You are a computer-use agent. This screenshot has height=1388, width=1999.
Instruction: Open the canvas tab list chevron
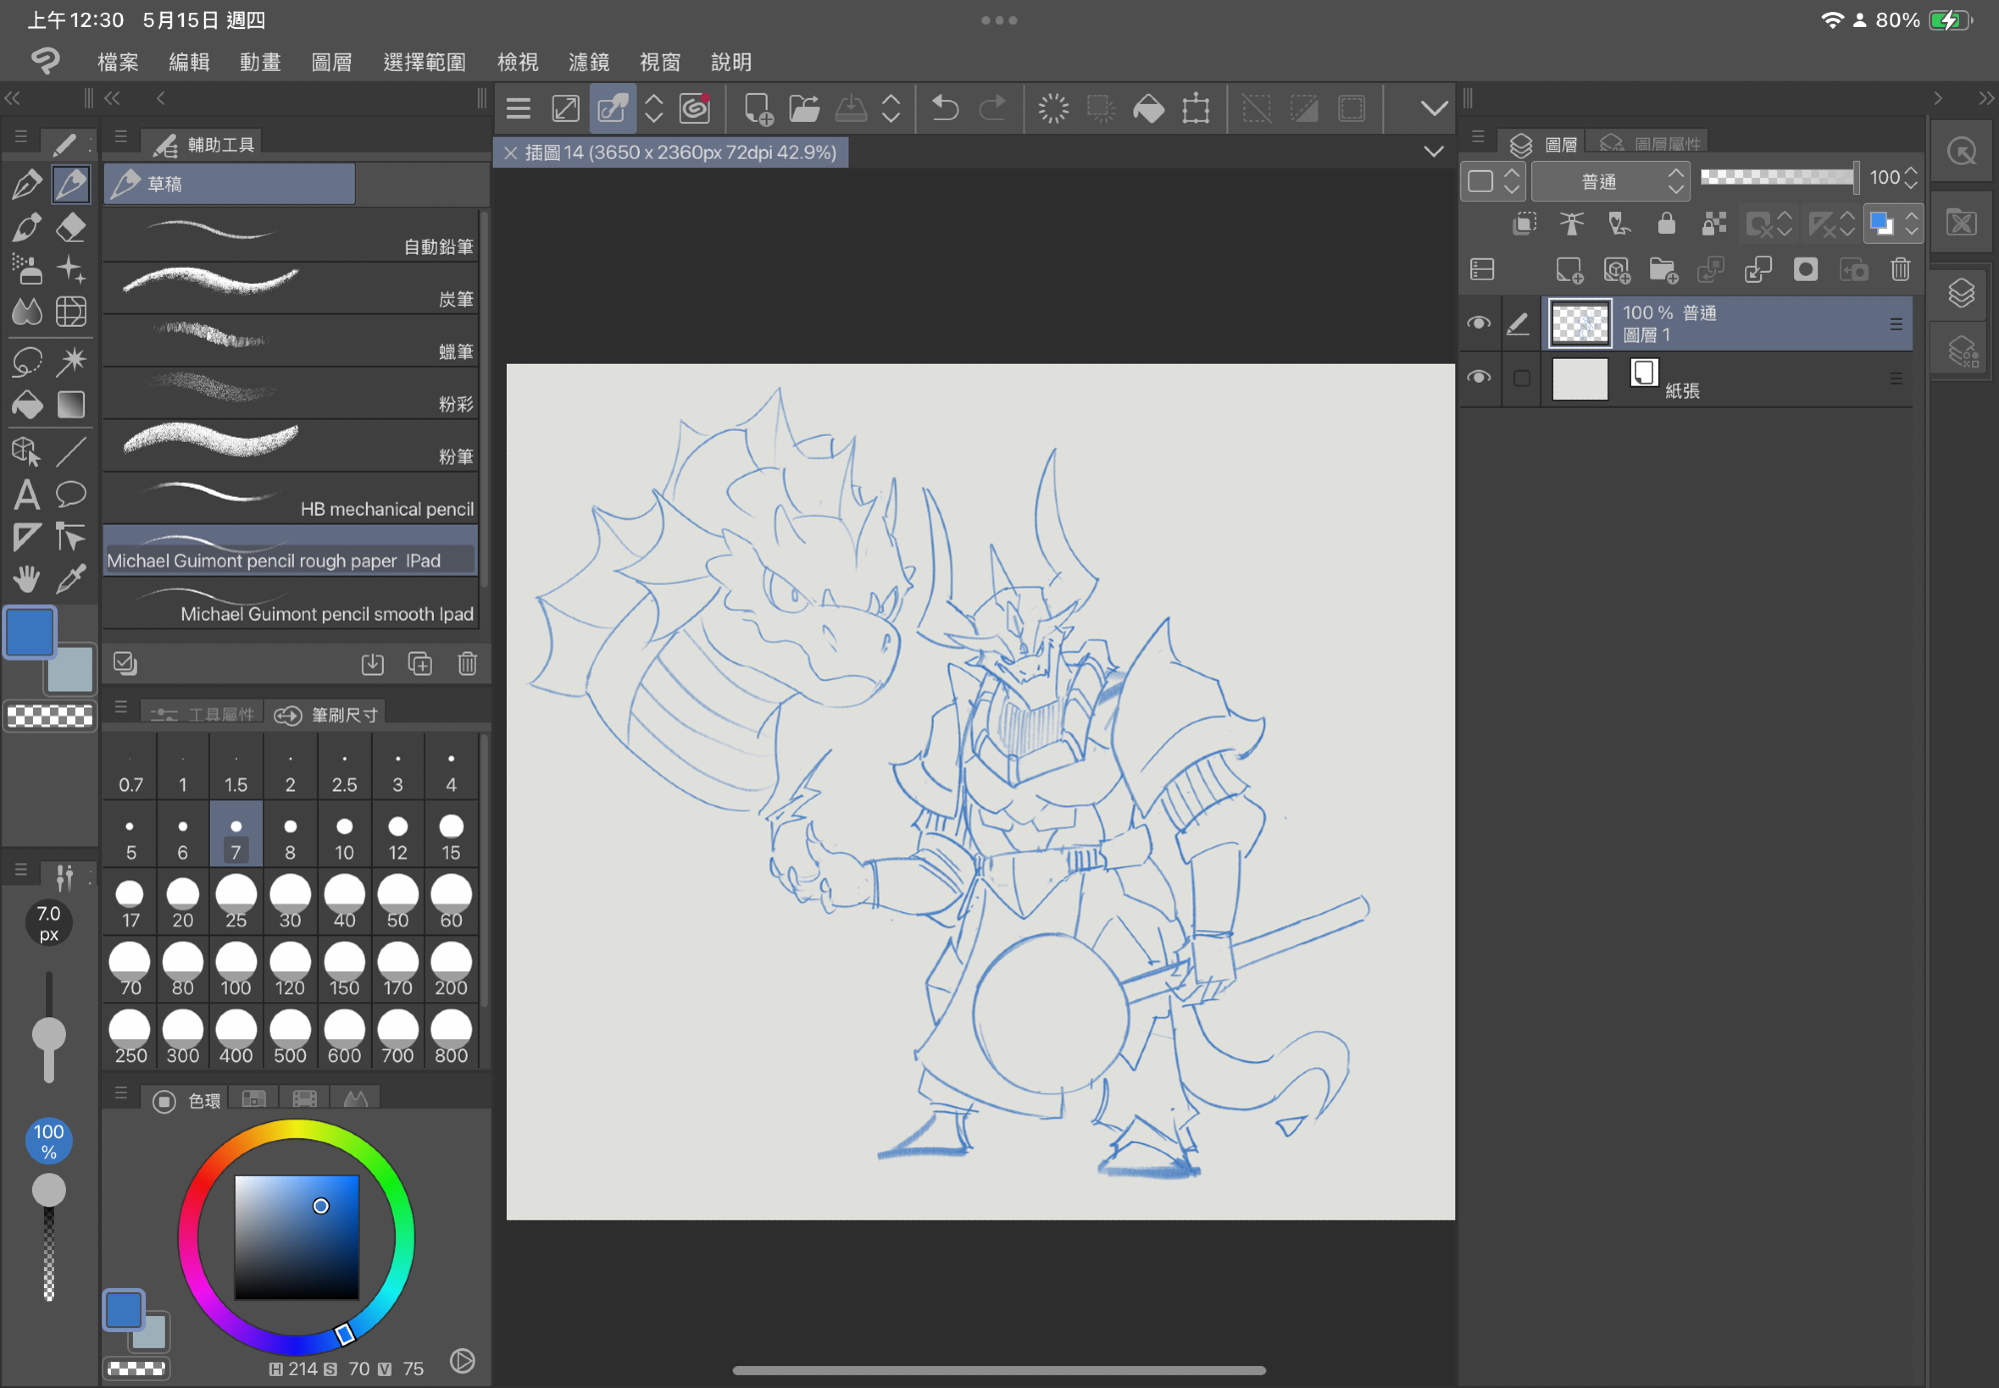pyautogui.click(x=1433, y=152)
